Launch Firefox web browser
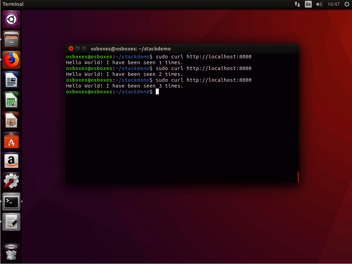 (11, 60)
